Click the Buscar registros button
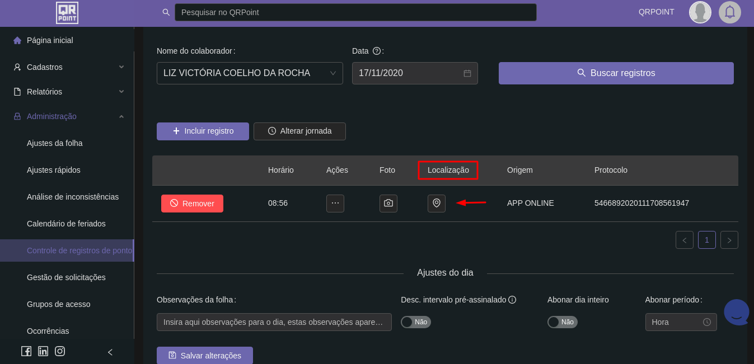Viewport: 754px width, 364px height. pos(616,73)
